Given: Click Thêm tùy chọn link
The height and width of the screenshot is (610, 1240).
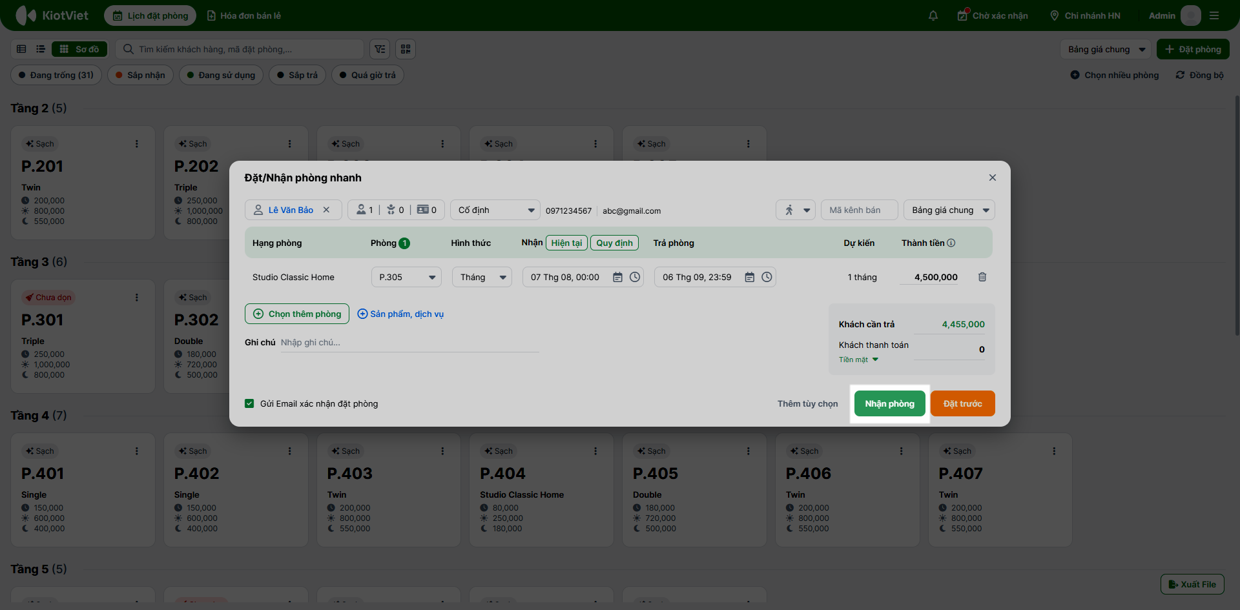Looking at the screenshot, I should coord(807,403).
